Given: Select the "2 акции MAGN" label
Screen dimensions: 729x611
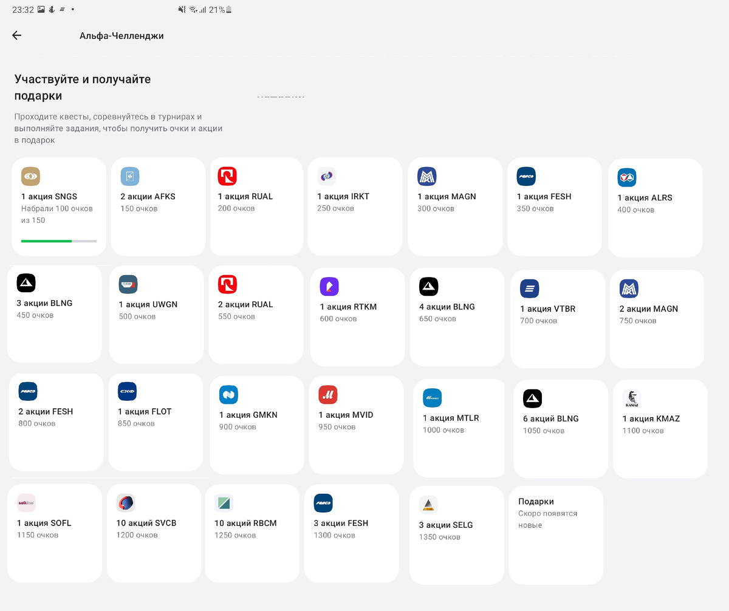Looking at the screenshot, I should pyautogui.click(x=649, y=309).
